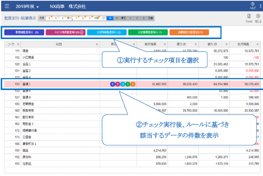
Task: Open the 当月残高 column filter
Action: [x=257, y=44]
